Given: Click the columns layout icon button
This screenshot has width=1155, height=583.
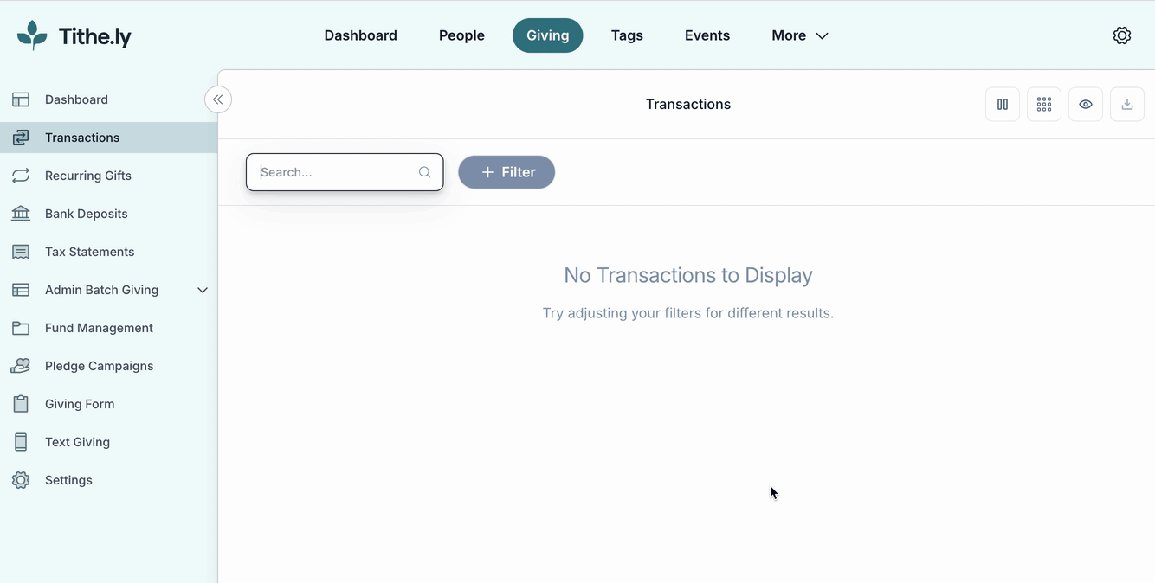Looking at the screenshot, I should click(x=1003, y=104).
